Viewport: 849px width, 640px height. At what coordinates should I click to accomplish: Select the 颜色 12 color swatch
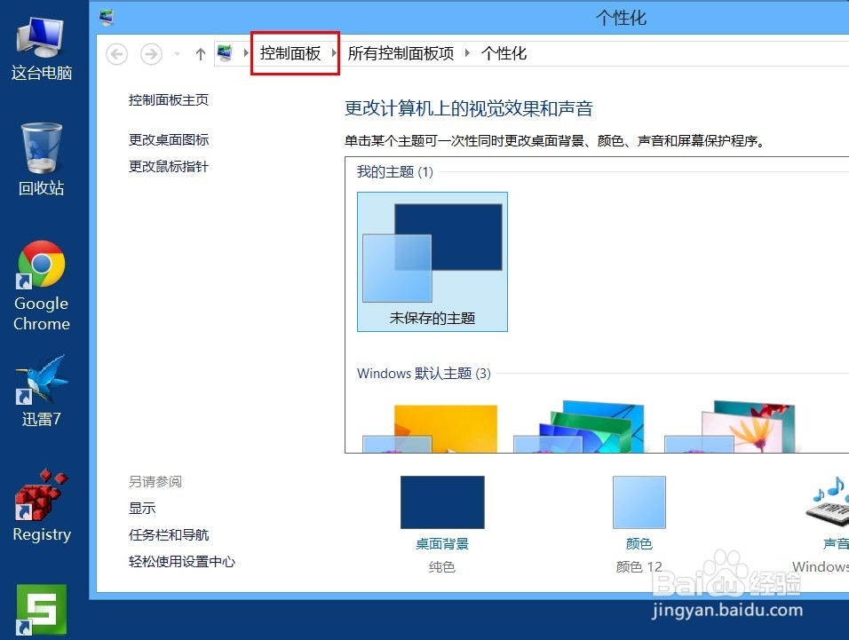639,502
